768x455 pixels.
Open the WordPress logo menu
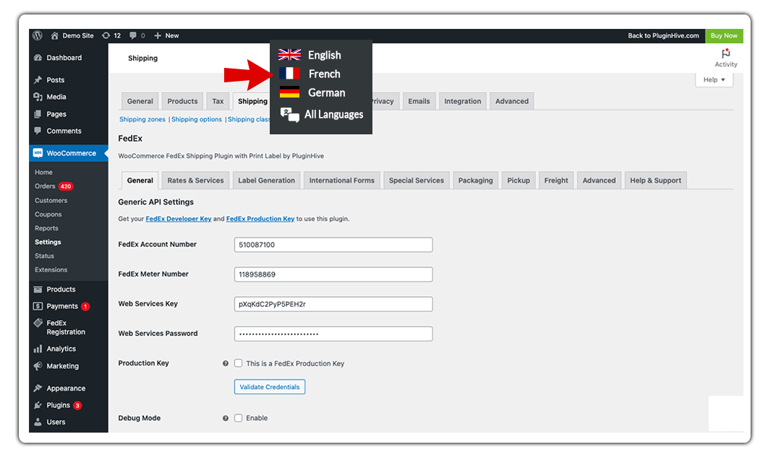38,35
